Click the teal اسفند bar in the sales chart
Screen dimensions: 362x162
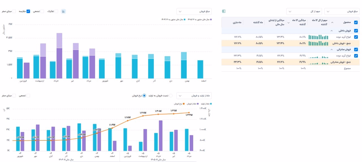tap(200, 69)
